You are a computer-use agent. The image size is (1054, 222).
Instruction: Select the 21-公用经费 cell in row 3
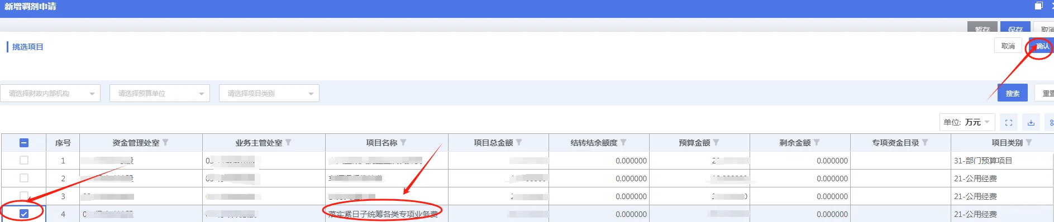tap(1002, 196)
